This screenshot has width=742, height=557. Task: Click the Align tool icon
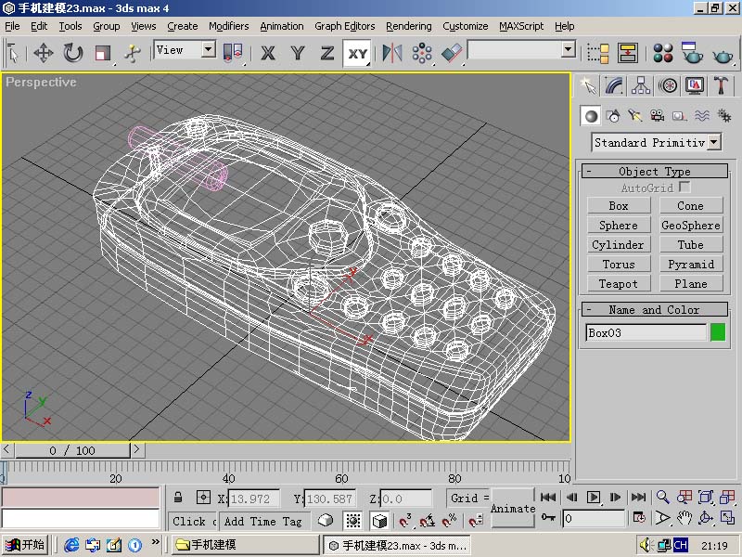pyautogui.click(x=451, y=53)
